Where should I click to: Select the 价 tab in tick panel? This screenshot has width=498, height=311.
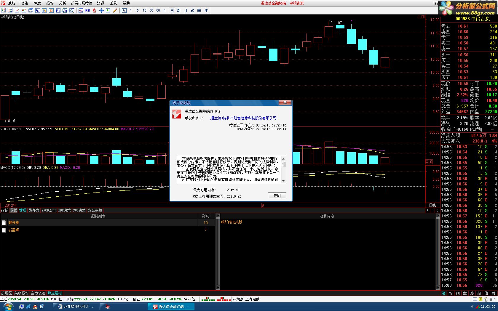pyautogui.click(x=451, y=293)
